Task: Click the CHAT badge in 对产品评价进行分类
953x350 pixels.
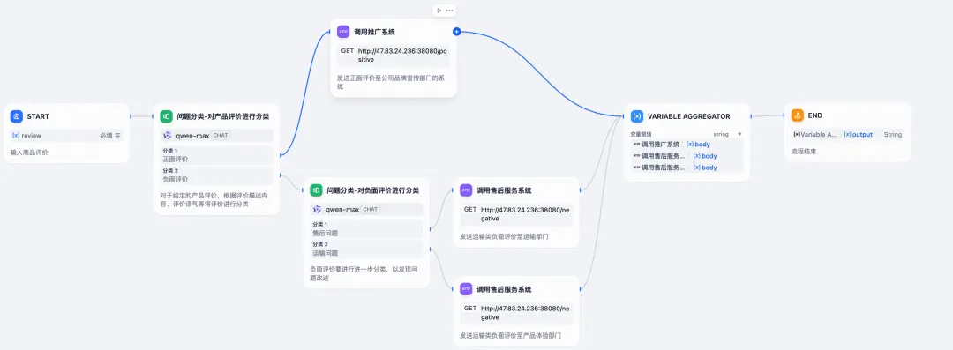Action: 221,136
